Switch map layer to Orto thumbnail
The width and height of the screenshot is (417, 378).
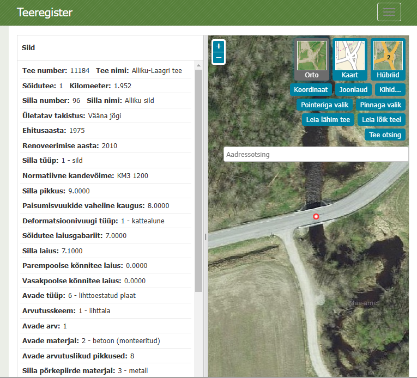coord(311,59)
